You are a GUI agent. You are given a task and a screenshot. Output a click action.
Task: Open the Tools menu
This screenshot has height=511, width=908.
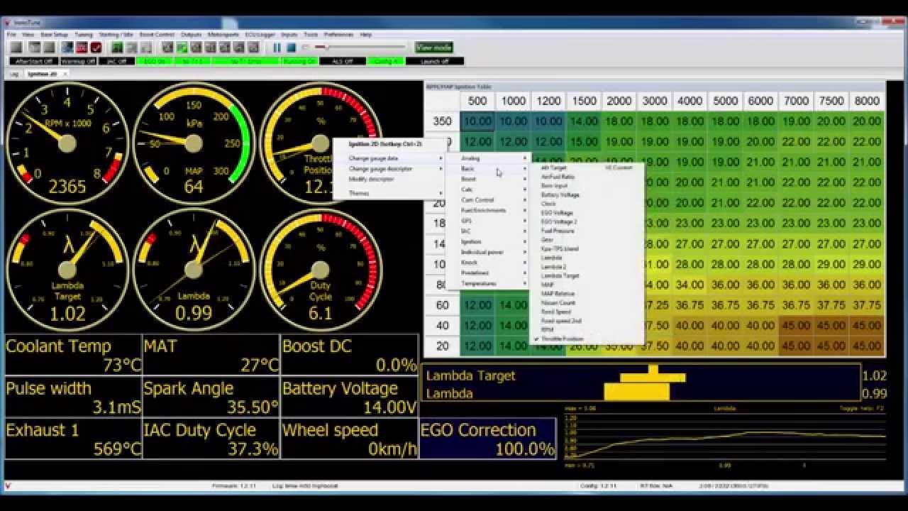[x=311, y=34]
